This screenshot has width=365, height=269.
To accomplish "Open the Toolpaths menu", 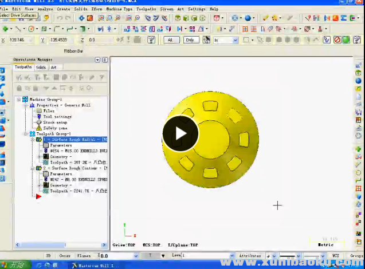I will 146,9.
